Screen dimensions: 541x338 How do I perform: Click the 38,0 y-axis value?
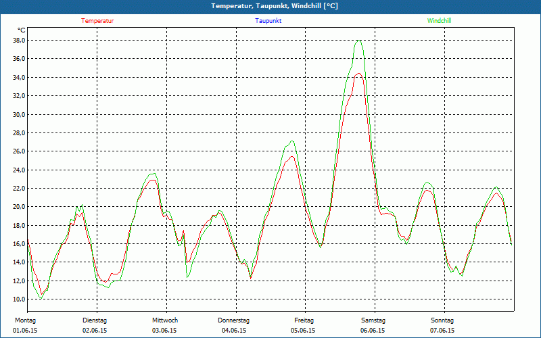(20, 41)
